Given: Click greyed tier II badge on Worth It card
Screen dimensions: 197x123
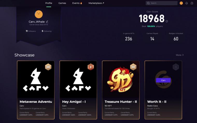Looking at the screenshot, I should [176, 67].
